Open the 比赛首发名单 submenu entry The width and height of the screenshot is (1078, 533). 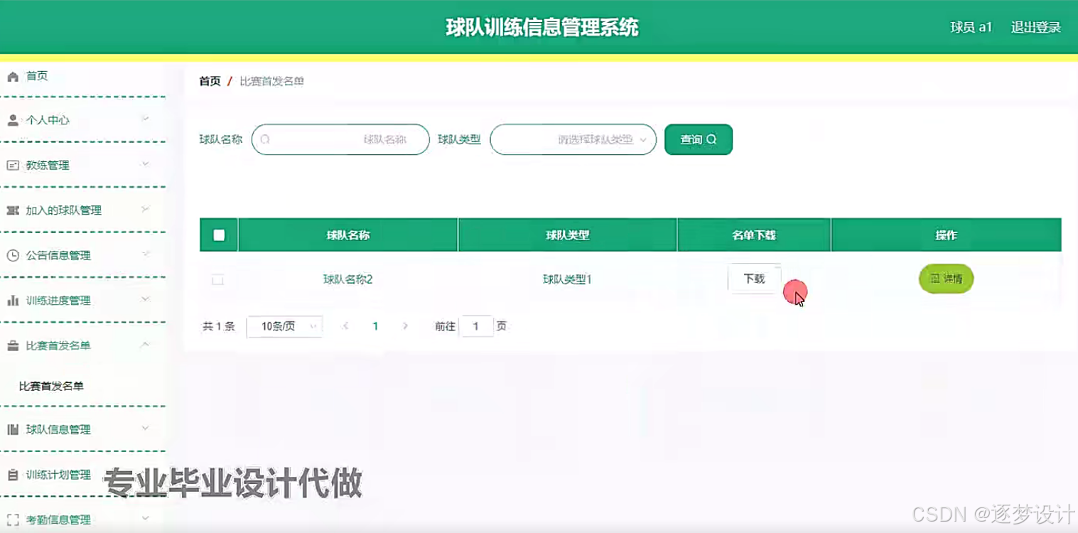(x=50, y=386)
